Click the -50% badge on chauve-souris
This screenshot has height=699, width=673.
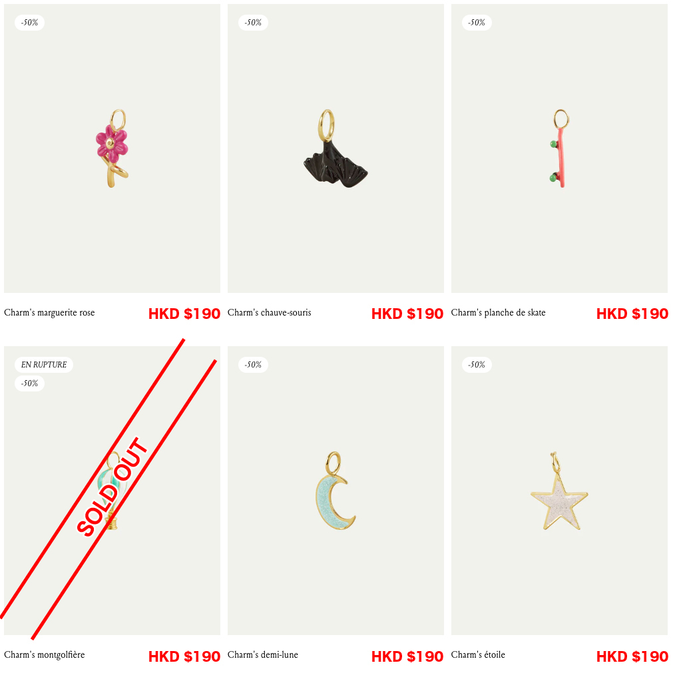[x=253, y=22]
